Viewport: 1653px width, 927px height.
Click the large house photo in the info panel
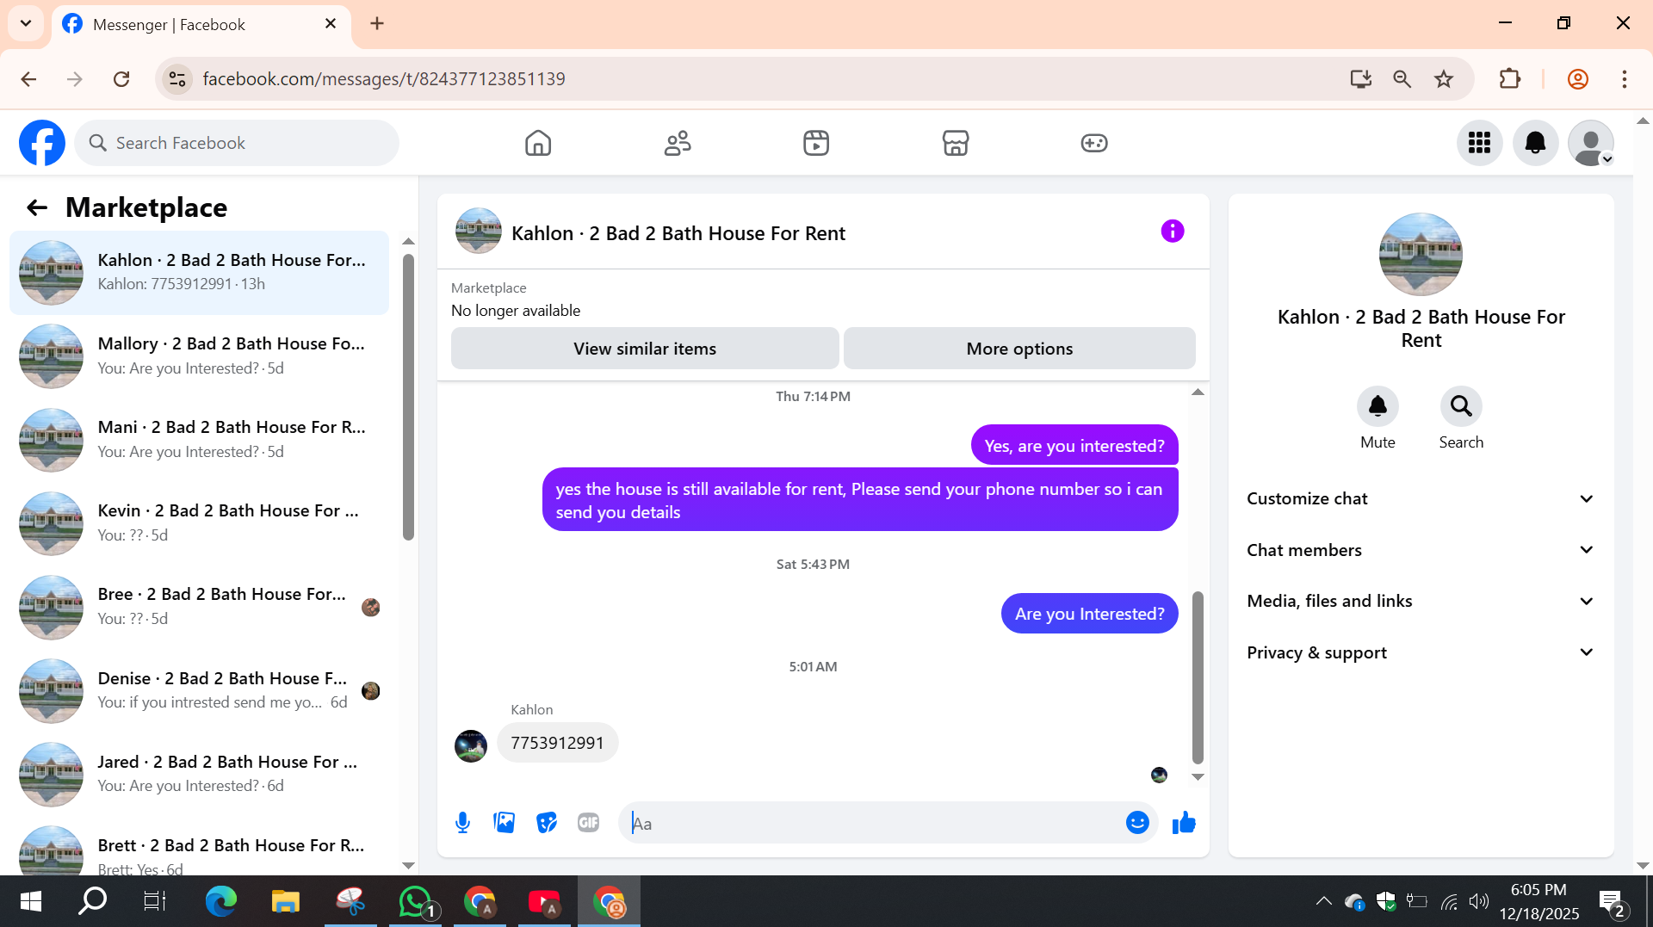point(1421,254)
